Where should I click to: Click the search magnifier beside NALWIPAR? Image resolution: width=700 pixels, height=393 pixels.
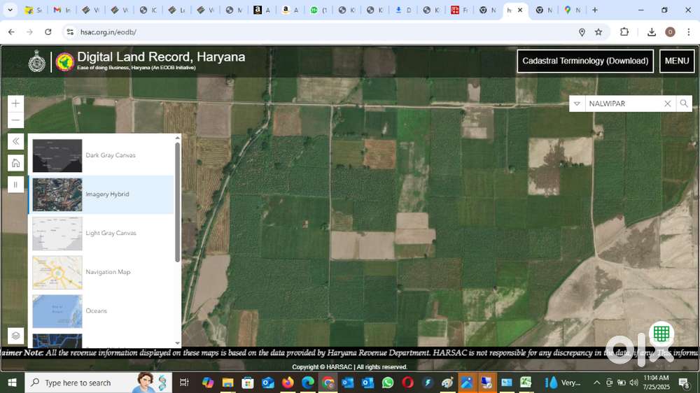[684, 103]
